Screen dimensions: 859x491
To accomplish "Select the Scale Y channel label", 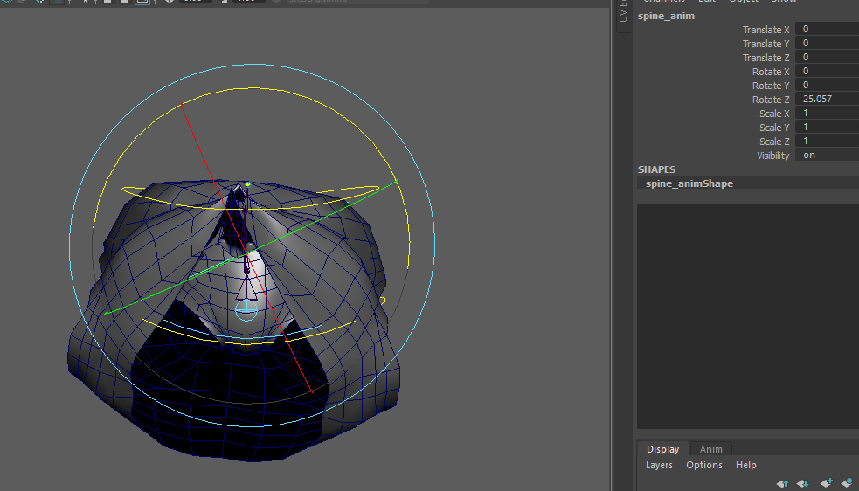I will tap(774, 128).
